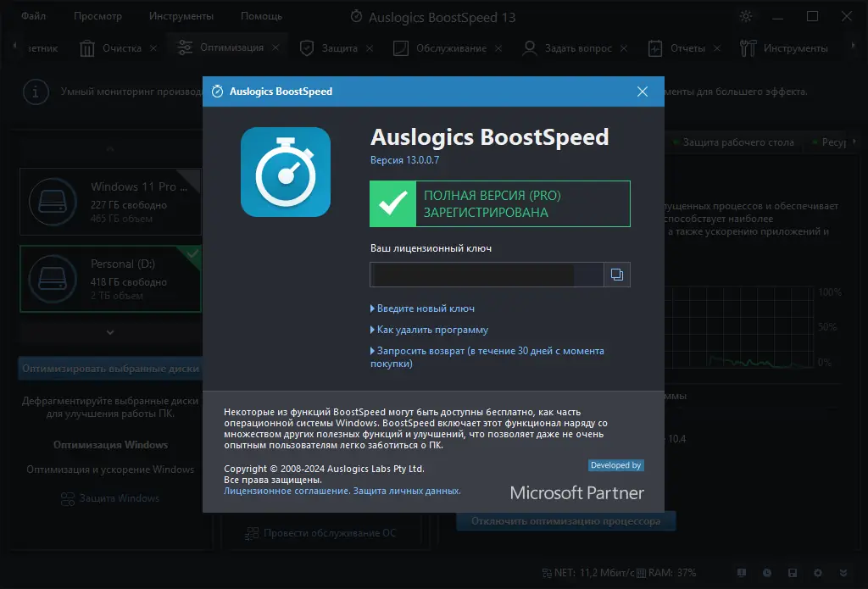868x589 pixels.
Task: Click the RAM chip icon in status bar
Action: pos(641,573)
